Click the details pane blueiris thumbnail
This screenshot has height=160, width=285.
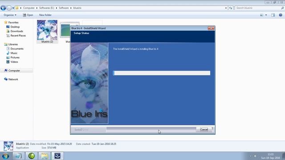pyautogui.click(x=8, y=146)
